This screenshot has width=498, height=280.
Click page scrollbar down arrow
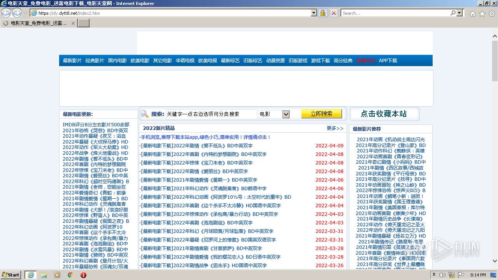pyautogui.click(x=495, y=261)
